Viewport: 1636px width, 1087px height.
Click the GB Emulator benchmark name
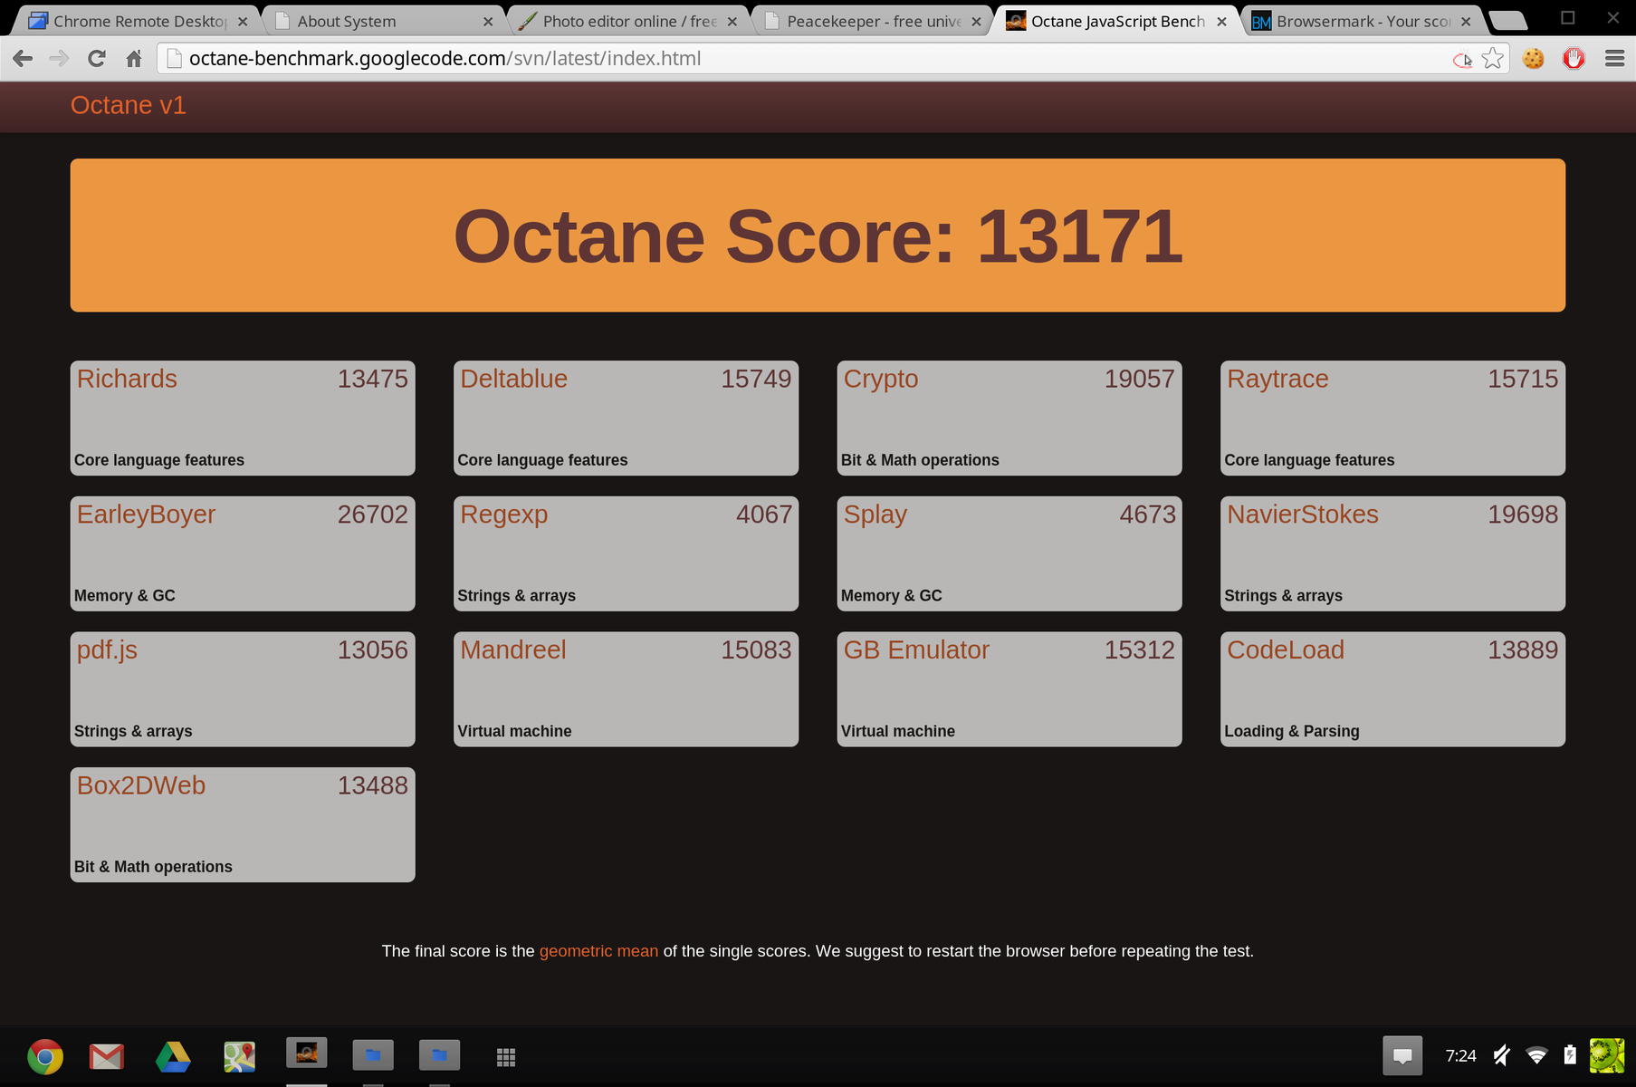coord(916,650)
